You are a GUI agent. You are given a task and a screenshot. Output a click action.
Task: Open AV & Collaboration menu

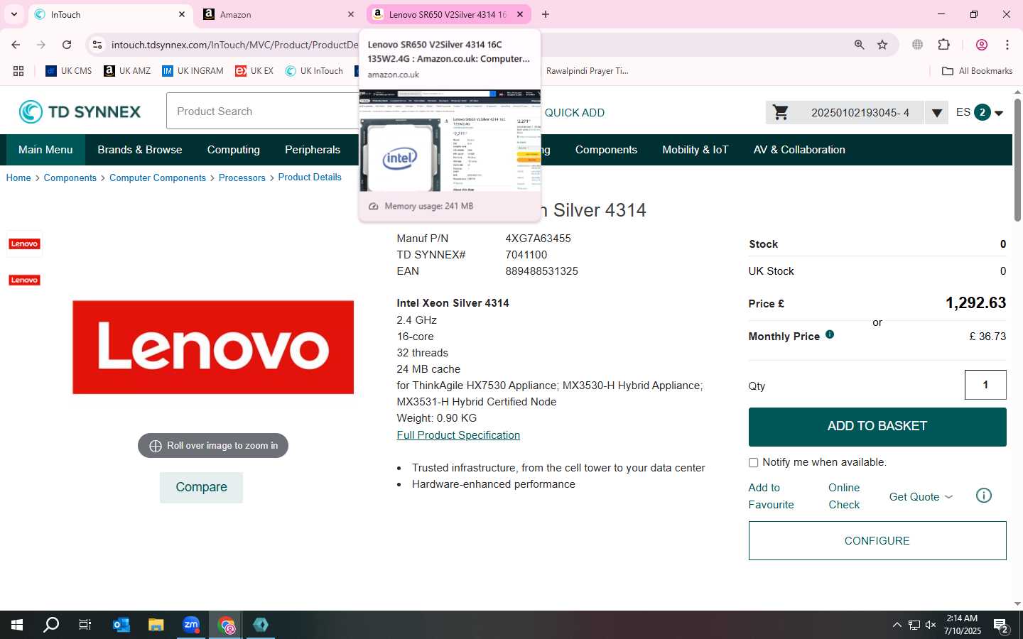[799, 150]
